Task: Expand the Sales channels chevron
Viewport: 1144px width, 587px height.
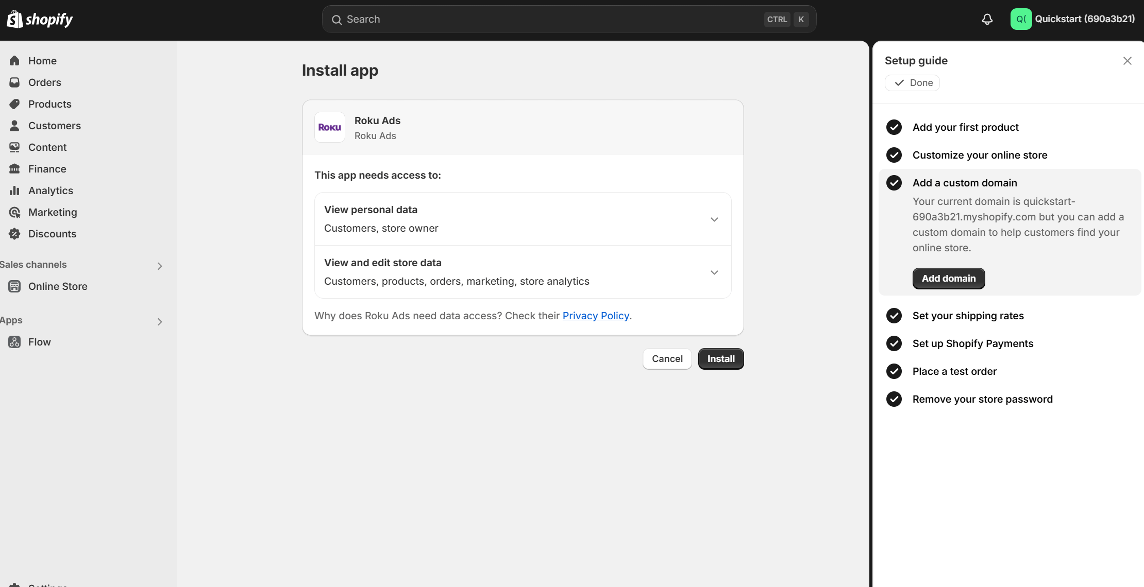Action: pos(160,266)
